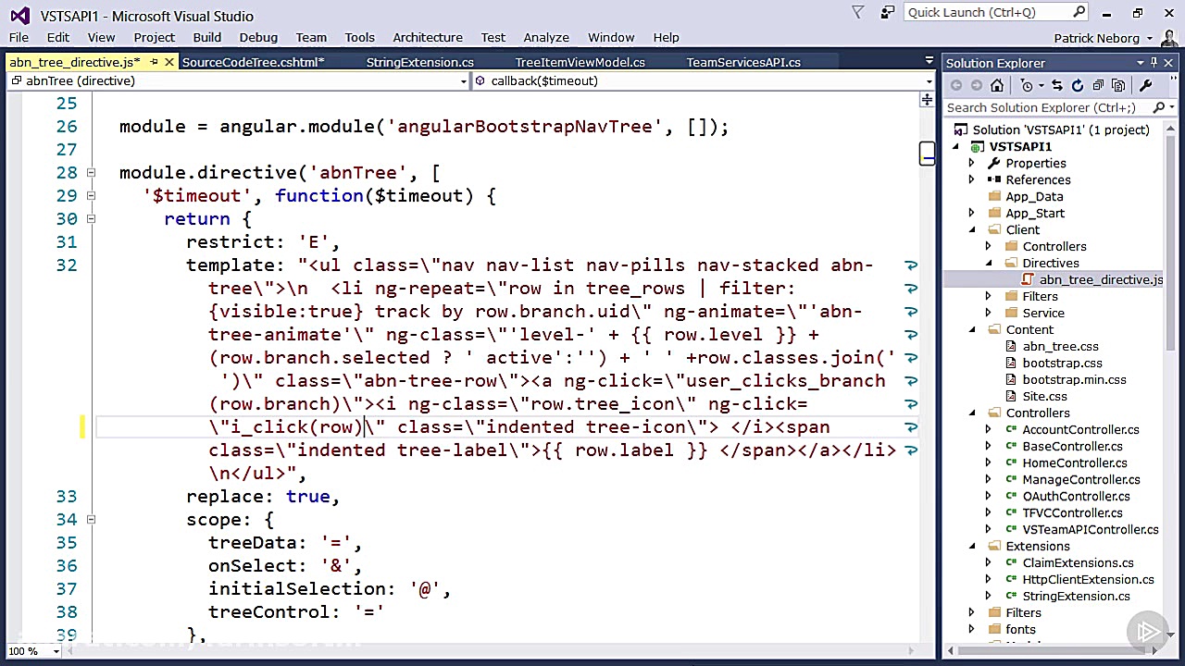Switch to the SourceCodeTree.cshtml tab
This screenshot has width=1185, height=666.
coord(253,62)
